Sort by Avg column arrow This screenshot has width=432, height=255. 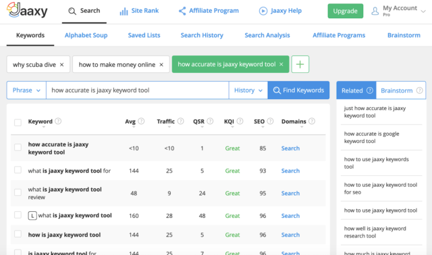(134, 127)
